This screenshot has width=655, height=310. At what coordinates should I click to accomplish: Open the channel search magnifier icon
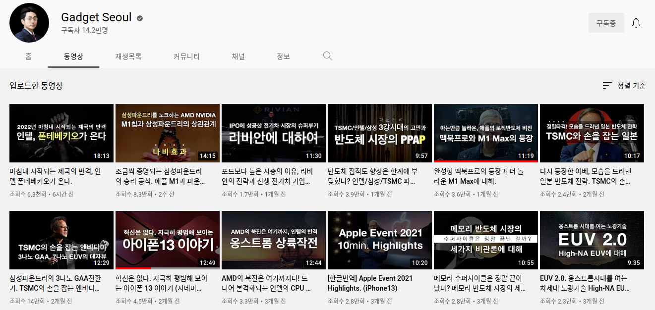click(x=327, y=56)
